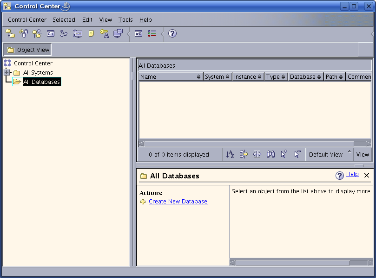376x278 pixels.
Task: Click the plus icon beside Create New Database
Action: coord(143,202)
